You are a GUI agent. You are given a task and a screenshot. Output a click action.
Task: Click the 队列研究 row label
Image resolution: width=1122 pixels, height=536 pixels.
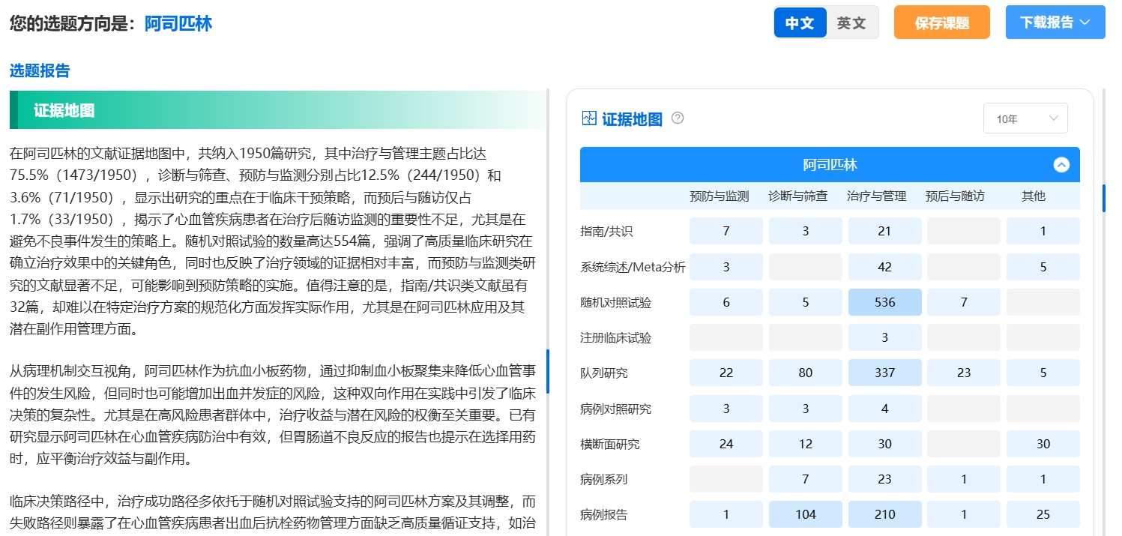pyautogui.click(x=604, y=373)
